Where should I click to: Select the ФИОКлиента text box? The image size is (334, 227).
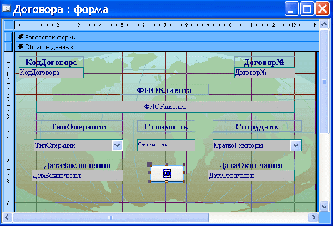(165, 106)
